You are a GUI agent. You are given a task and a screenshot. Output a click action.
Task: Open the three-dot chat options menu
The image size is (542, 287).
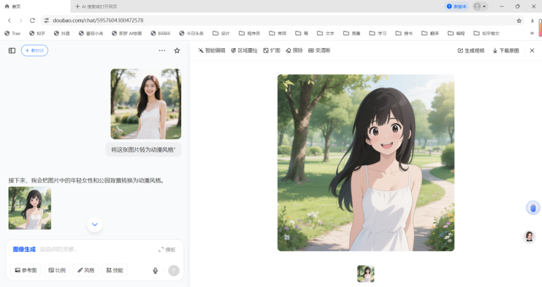[x=162, y=51]
